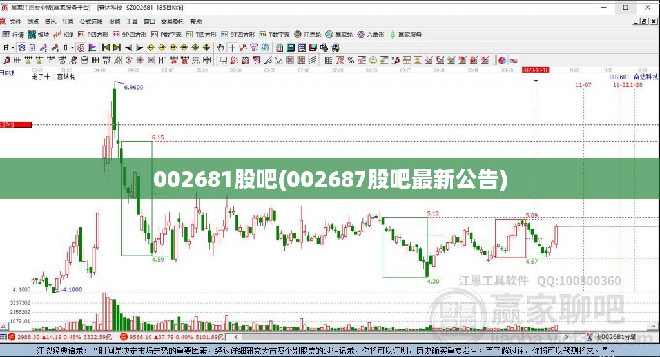Viewport: 660px width, 357px height.
Task: Open the 江恩 menu
Action: 68,21
